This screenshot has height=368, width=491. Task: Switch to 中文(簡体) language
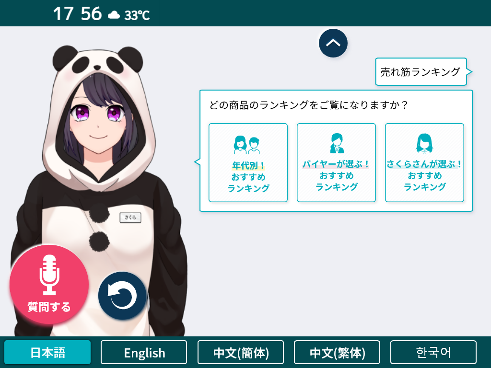coord(241,352)
